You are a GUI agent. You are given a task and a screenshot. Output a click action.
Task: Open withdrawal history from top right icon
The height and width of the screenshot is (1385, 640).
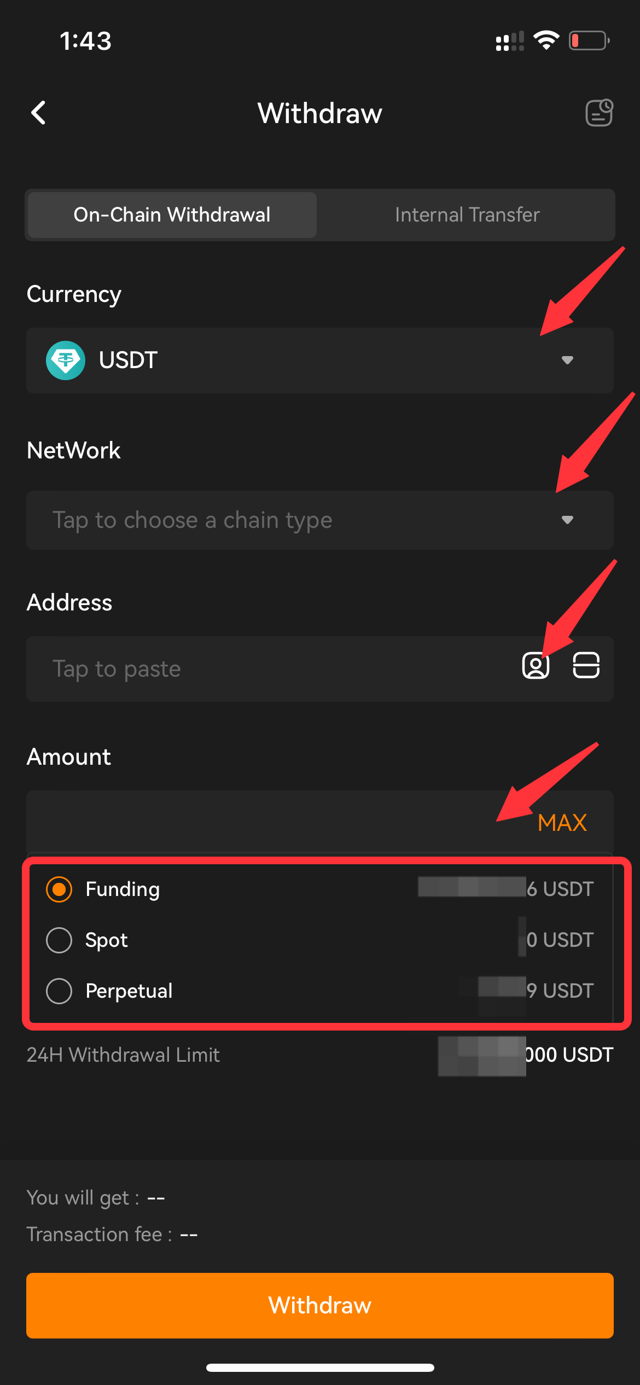[x=598, y=113]
